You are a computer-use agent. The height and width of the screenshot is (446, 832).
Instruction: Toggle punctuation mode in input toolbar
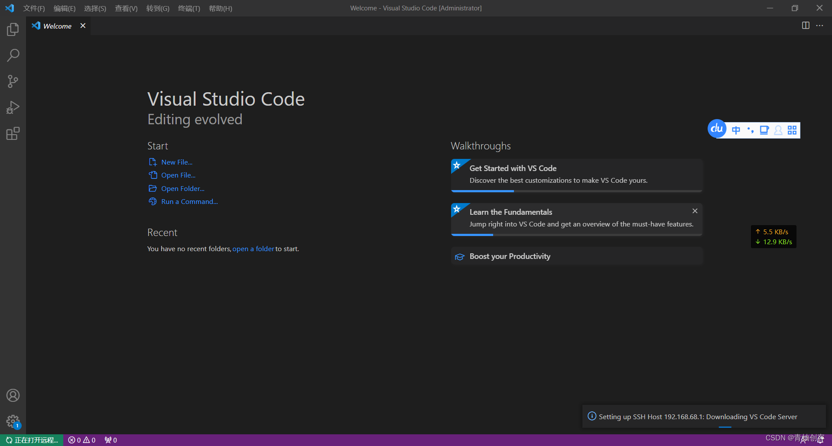pyautogui.click(x=751, y=130)
